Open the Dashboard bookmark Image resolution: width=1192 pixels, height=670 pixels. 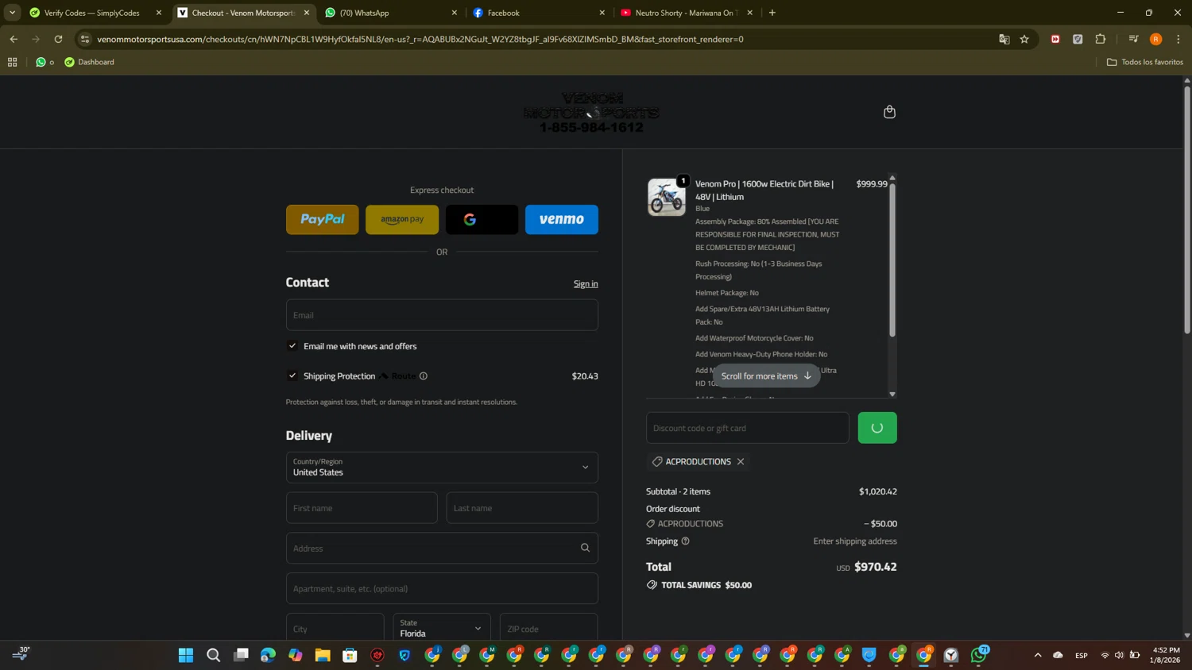[89, 62]
